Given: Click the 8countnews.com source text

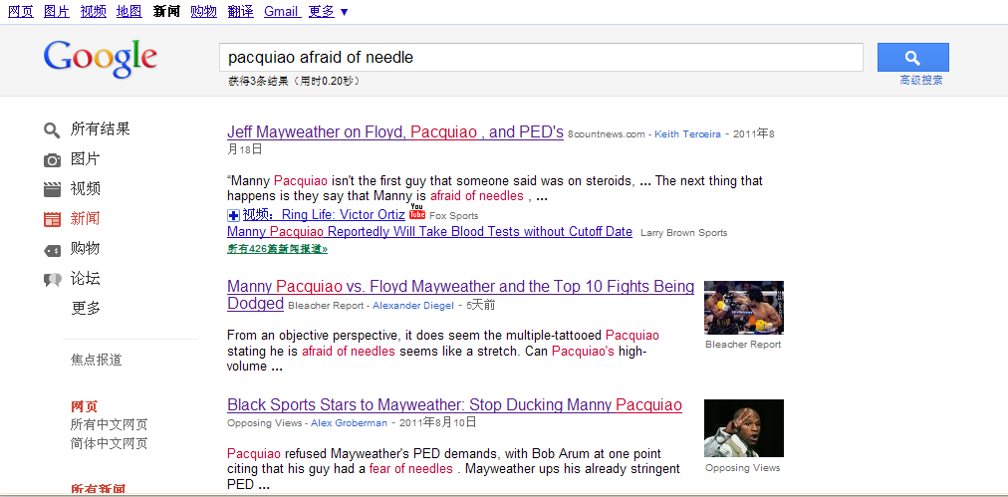Looking at the screenshot, I should pos(607,134).
